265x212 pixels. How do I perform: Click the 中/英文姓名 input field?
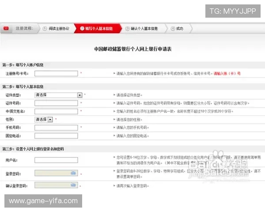(x=56, y=111)
